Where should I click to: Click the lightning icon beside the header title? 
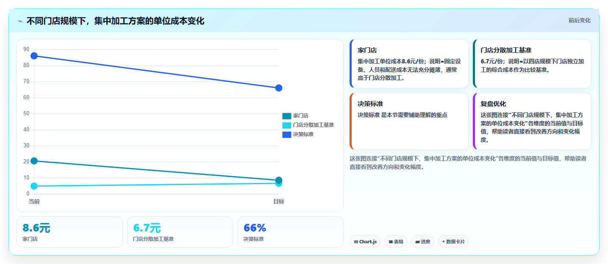tap(20, 21)
